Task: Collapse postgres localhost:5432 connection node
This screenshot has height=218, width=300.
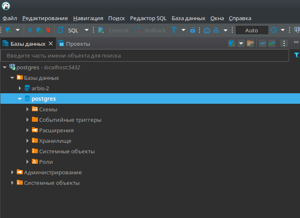Action: pos(5,67)
